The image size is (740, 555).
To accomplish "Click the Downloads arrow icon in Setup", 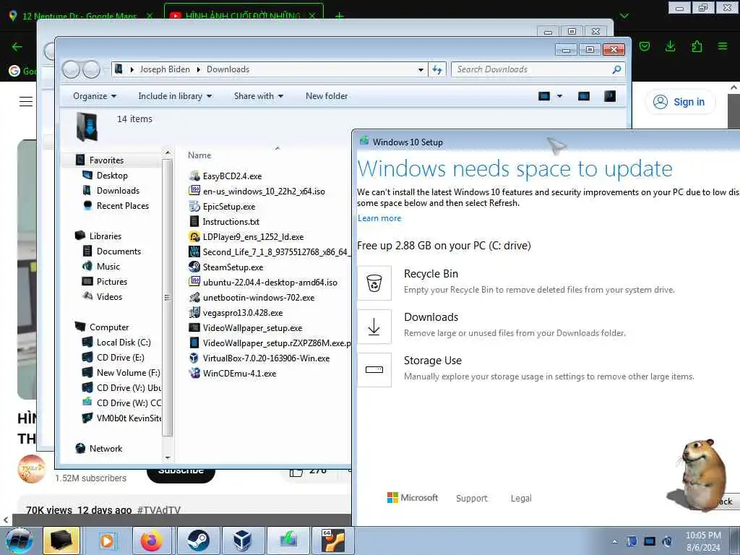I will click(374, 327).
